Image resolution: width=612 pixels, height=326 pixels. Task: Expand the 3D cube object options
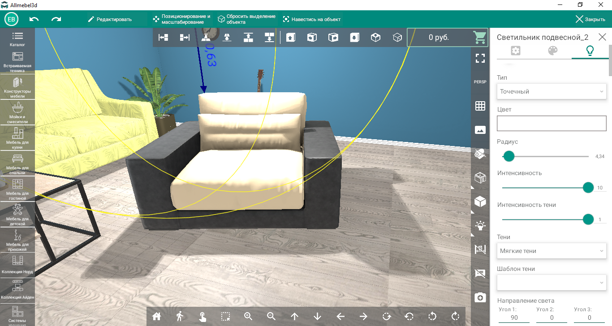pos(480,202)
